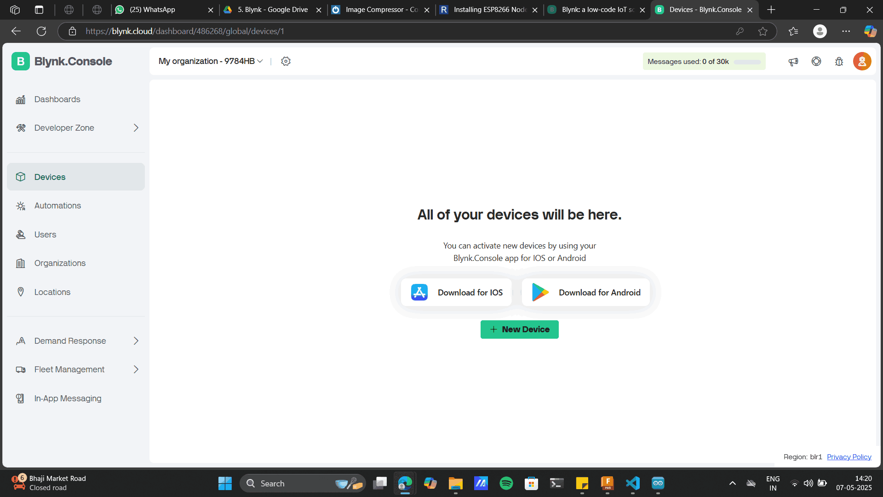Click the Fleet Management truck icon
Image resolution: width=883 pixels, height=497 pixels.
[21, 370]
